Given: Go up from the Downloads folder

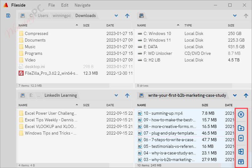Looking at the screenshot, I should [x=127, y=15].
